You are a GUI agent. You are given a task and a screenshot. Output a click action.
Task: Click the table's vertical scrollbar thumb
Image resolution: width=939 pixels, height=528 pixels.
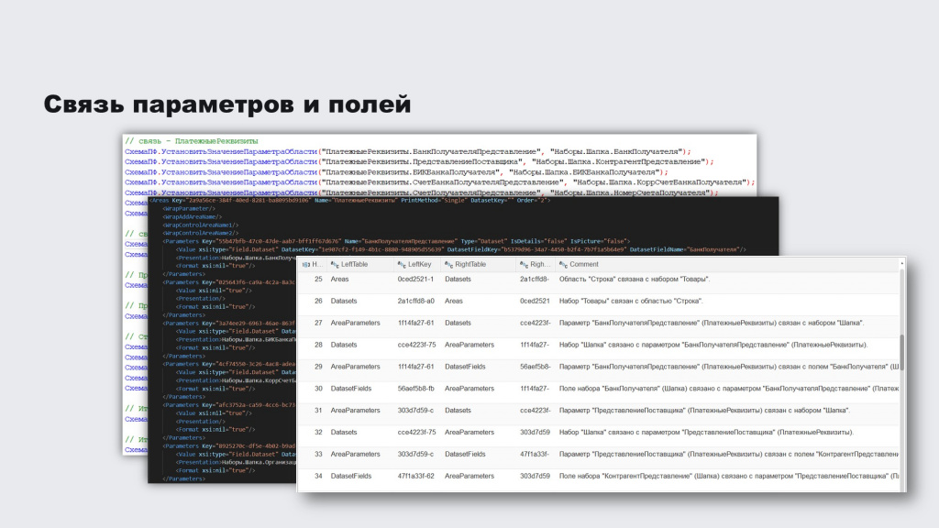902,353
